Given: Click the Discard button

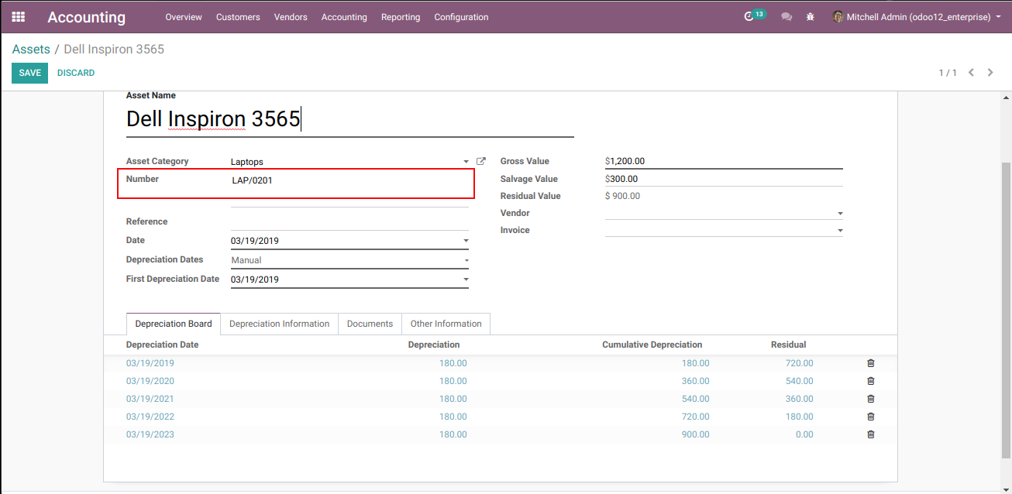Looking at the screenshot, I should coord(76,73).
